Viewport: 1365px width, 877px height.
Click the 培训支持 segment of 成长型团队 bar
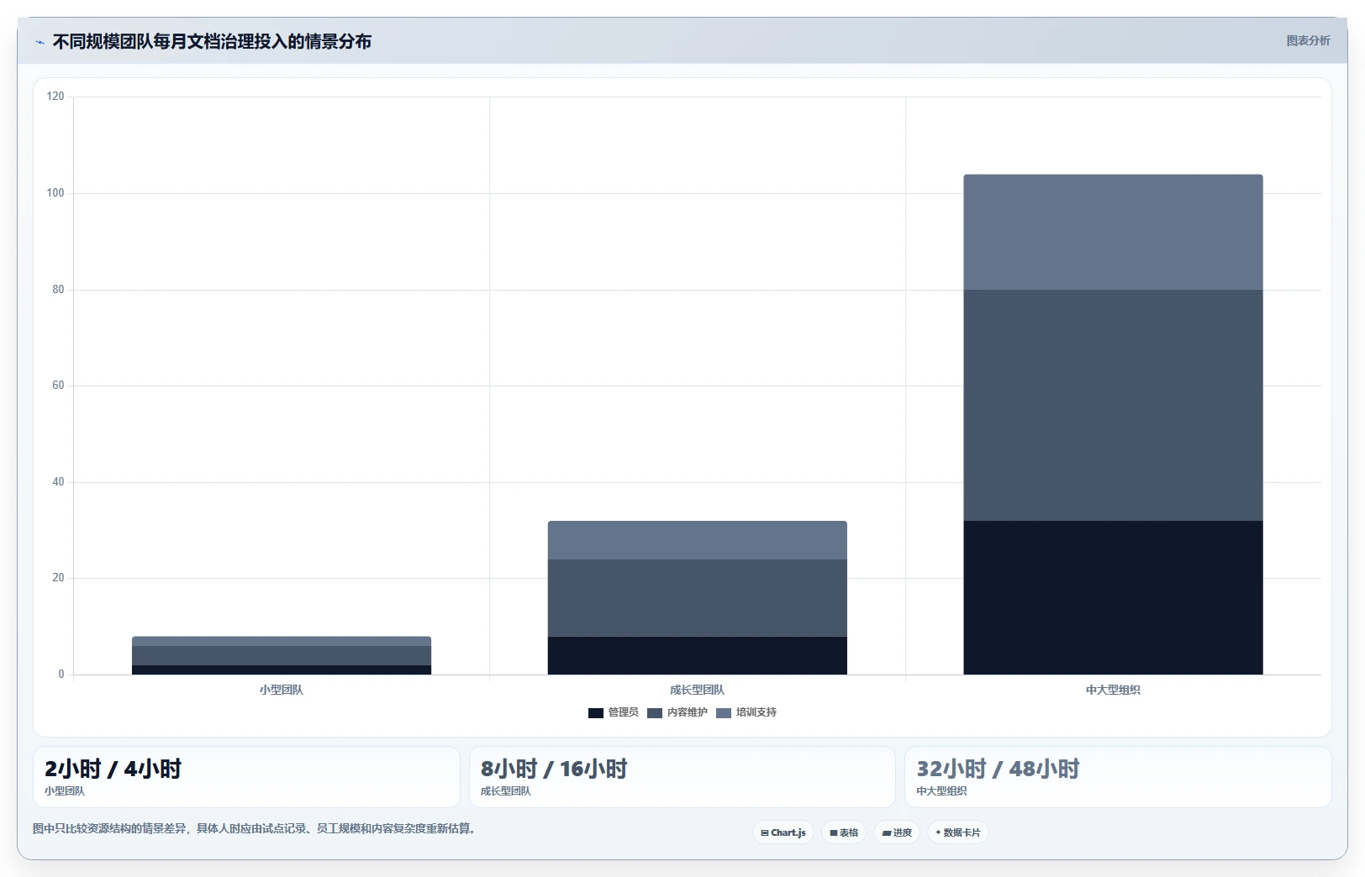click(698, 540)
